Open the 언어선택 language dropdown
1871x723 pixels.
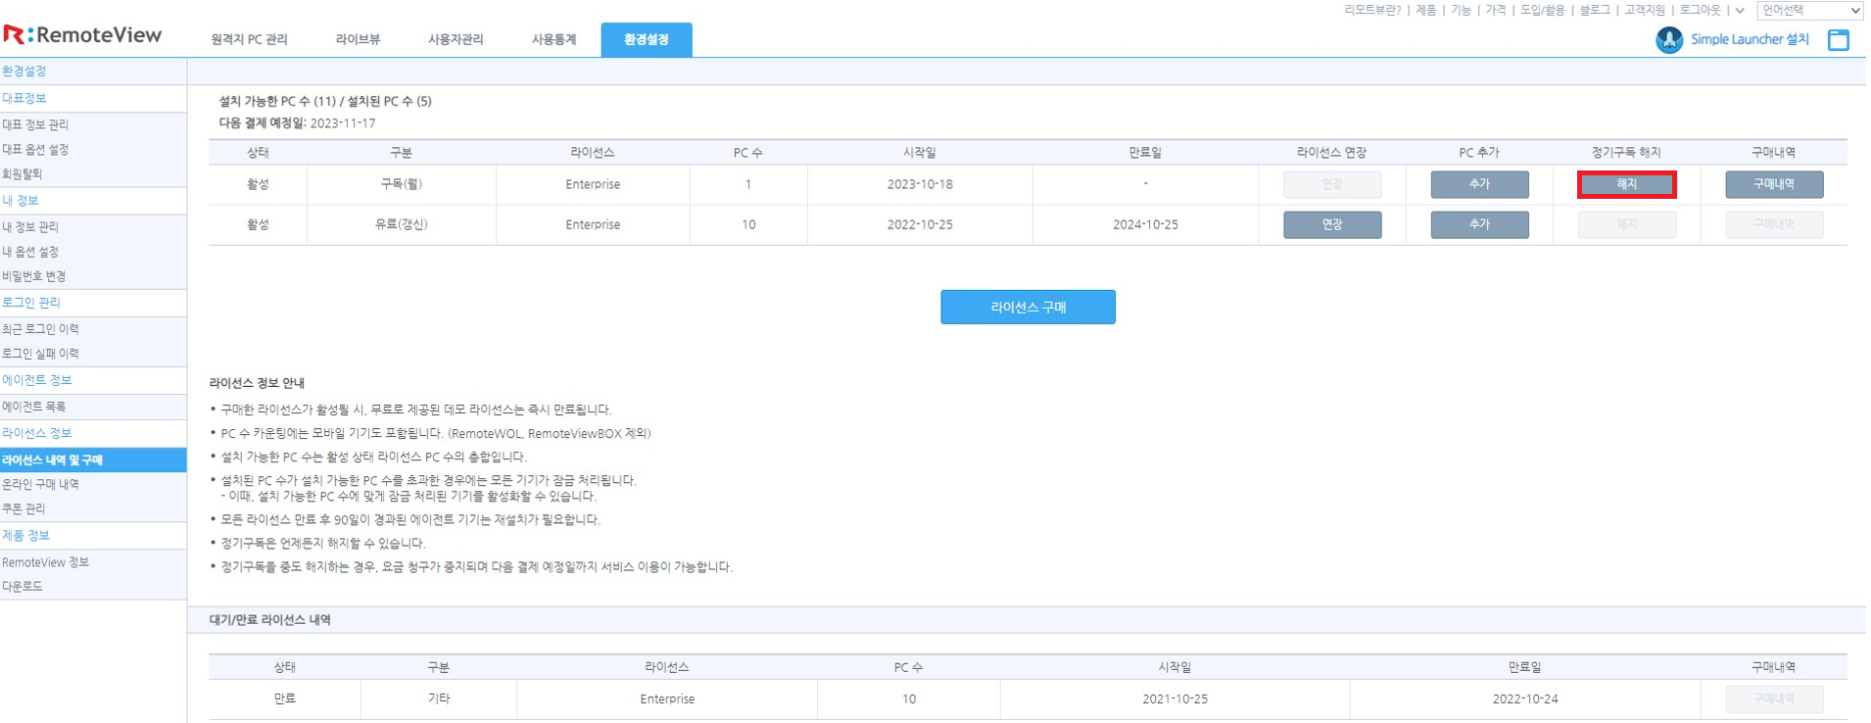click(x=1810, y=11)
